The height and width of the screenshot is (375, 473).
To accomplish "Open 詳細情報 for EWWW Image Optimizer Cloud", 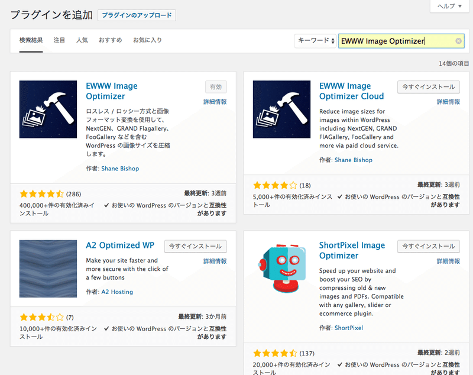I will coord(448,102).
